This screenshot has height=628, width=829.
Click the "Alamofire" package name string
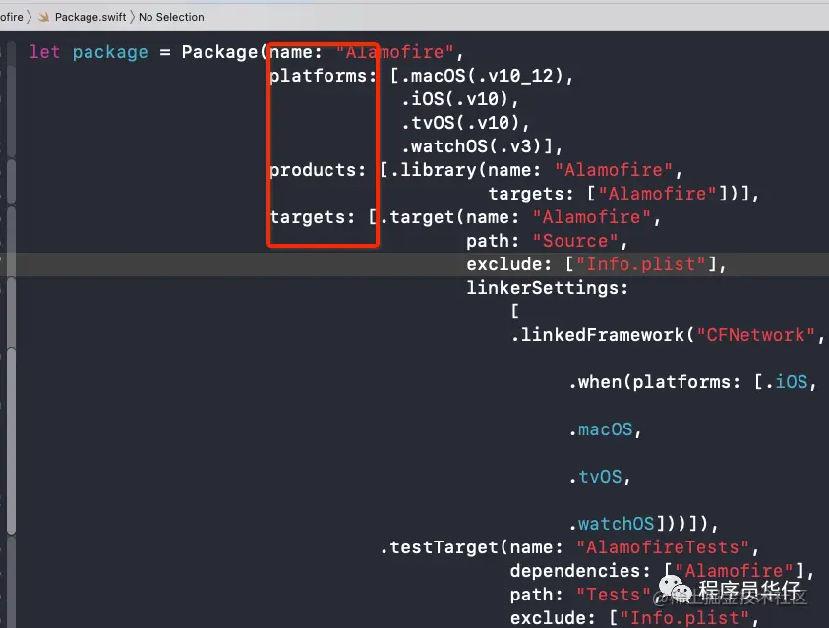(x=394, y=52)
